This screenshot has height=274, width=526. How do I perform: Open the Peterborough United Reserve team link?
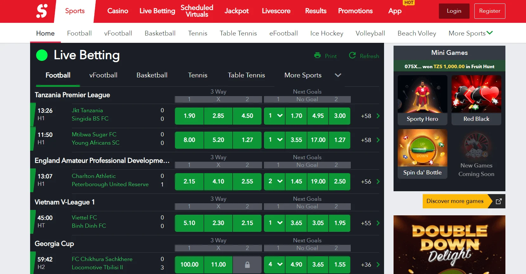[110, 184]
